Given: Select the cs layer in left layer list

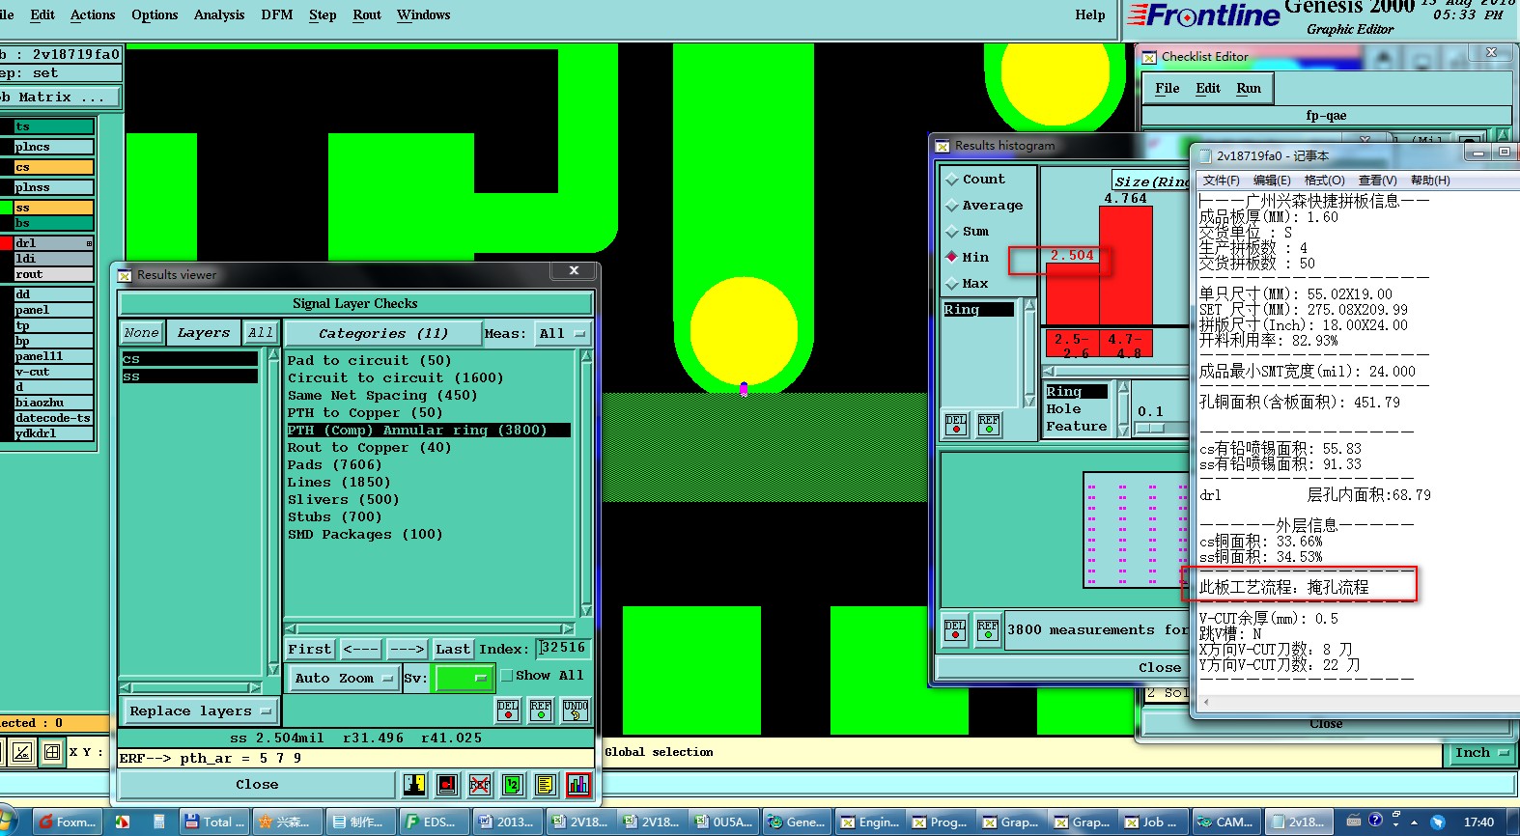Looking at the screenshot, I should (53, 167).
